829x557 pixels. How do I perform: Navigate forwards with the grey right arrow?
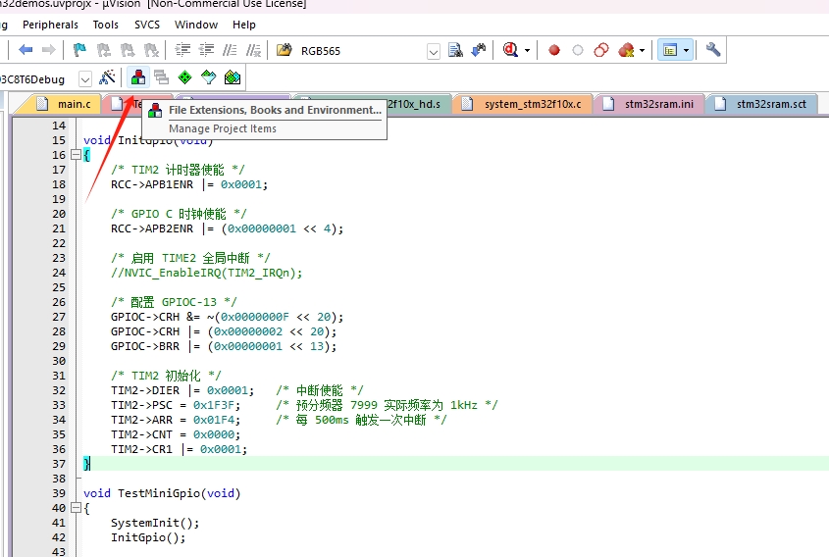point(49,50)
